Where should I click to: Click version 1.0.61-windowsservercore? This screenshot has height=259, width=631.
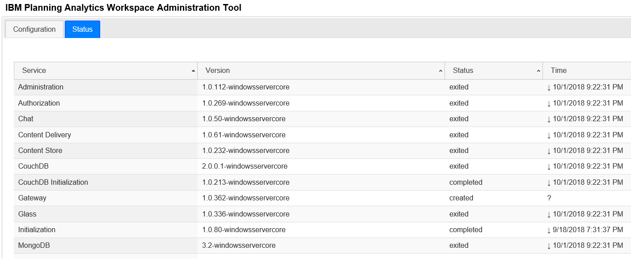244,135
